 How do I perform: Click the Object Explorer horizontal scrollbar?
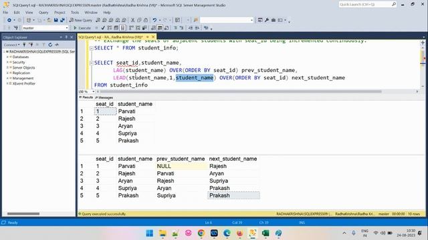23,213
